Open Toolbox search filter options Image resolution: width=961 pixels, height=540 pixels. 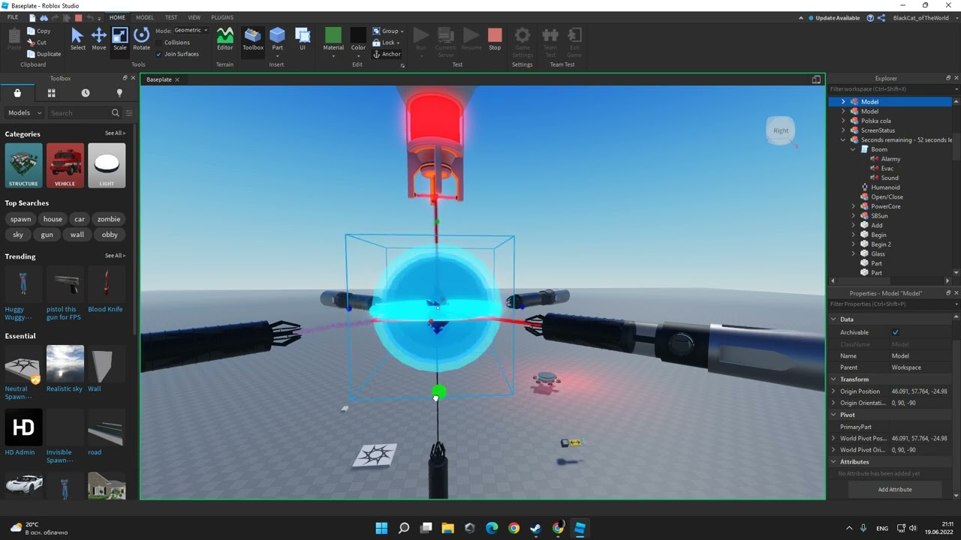coord(129,113)
